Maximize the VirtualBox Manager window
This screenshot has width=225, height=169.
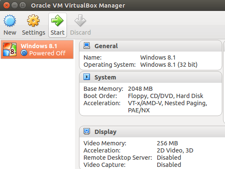tap(23, 5)
